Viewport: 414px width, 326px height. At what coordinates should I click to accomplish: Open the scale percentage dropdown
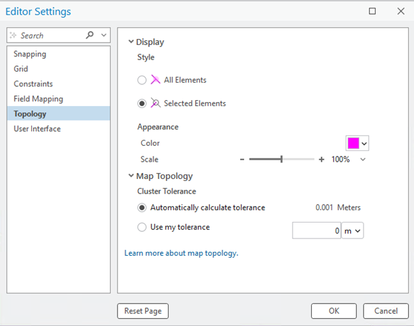(363, 160)
